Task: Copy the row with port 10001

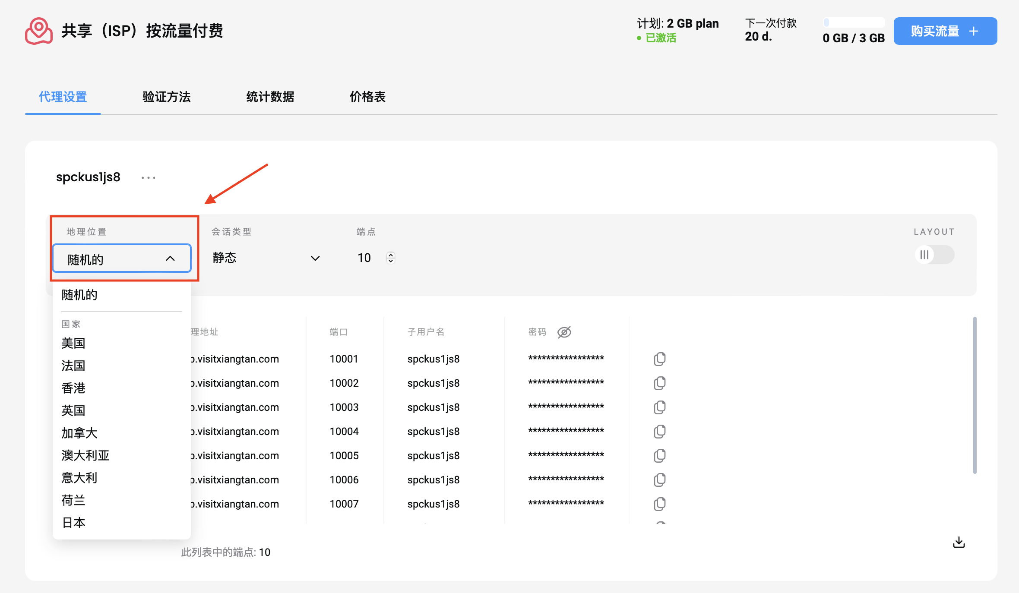Action: 659,359
